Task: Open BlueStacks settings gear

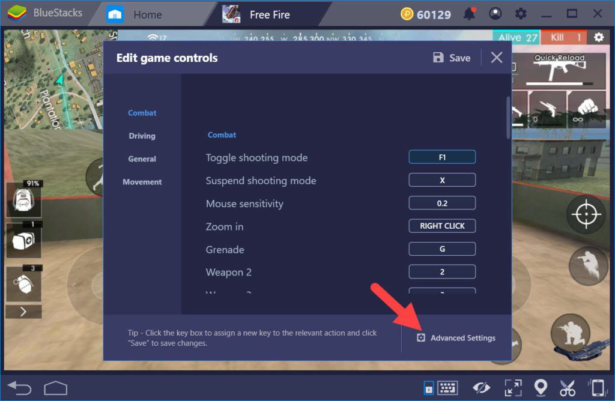Action: coord(520,13)
